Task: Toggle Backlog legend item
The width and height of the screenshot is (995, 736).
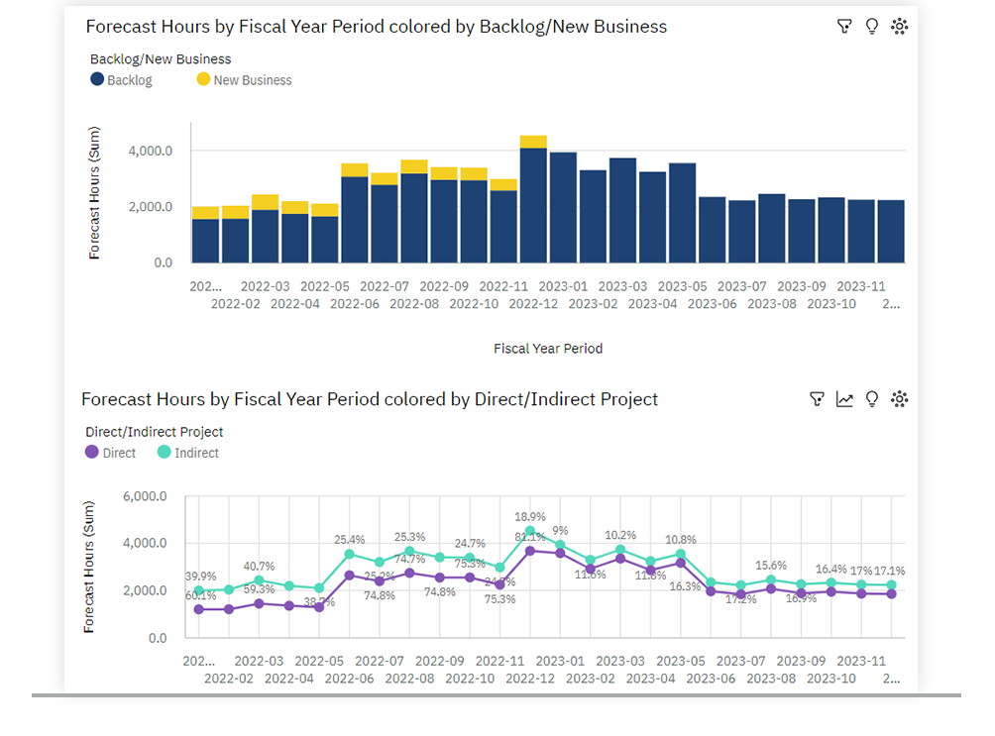Action: (121, 80)
